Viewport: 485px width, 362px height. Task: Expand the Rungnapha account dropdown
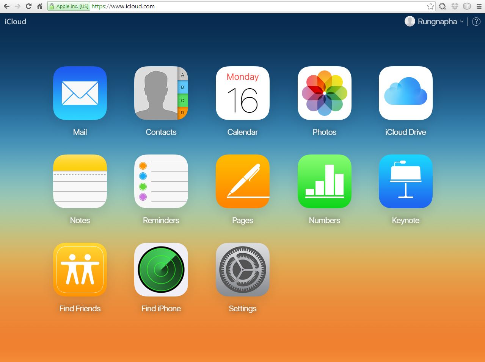[x=436, y=22]
